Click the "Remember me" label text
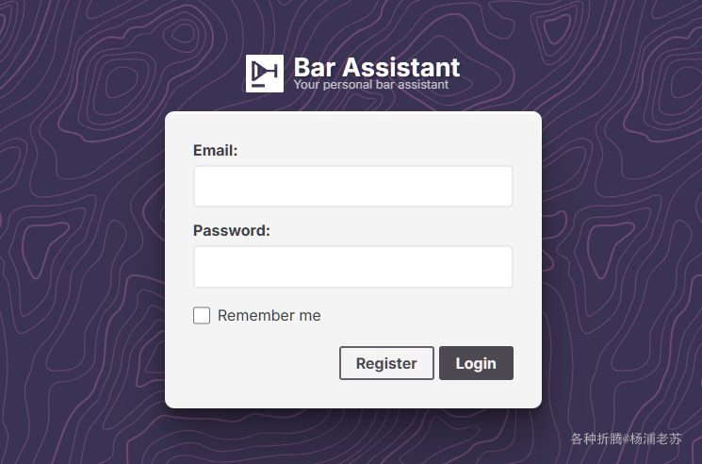Viewport: 702px width, 464px height. pos(269,315)
